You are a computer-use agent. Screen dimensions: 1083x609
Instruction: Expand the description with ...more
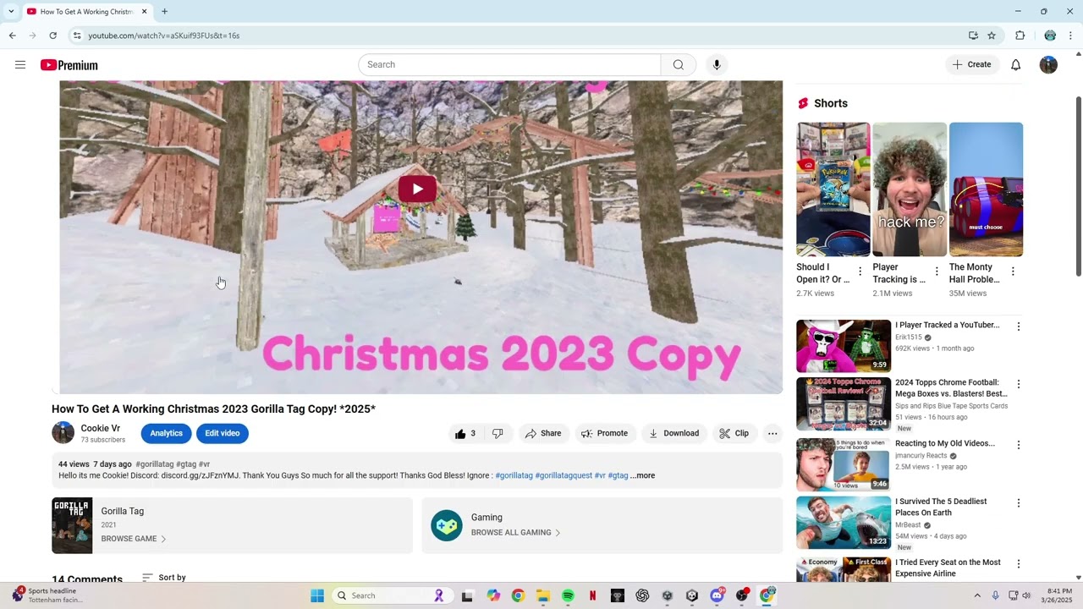(643, 475)
